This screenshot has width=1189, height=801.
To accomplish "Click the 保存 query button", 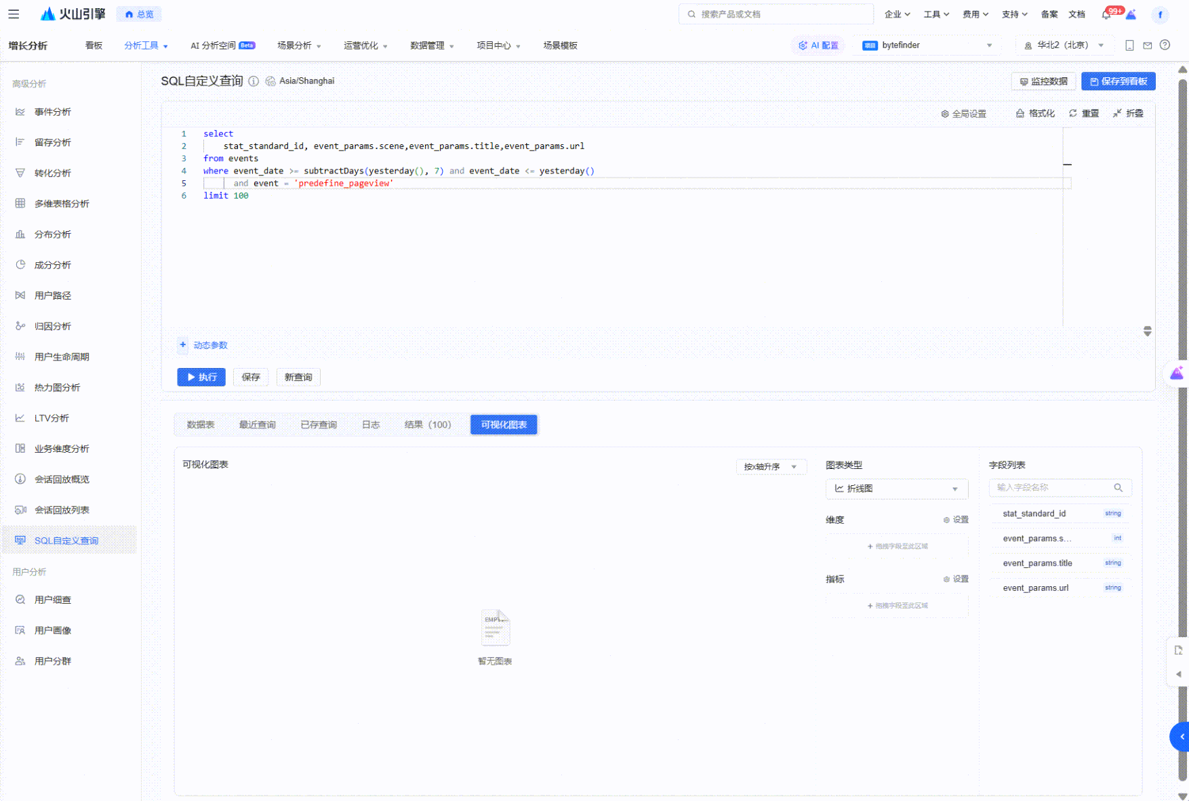I will coord(251,377).
